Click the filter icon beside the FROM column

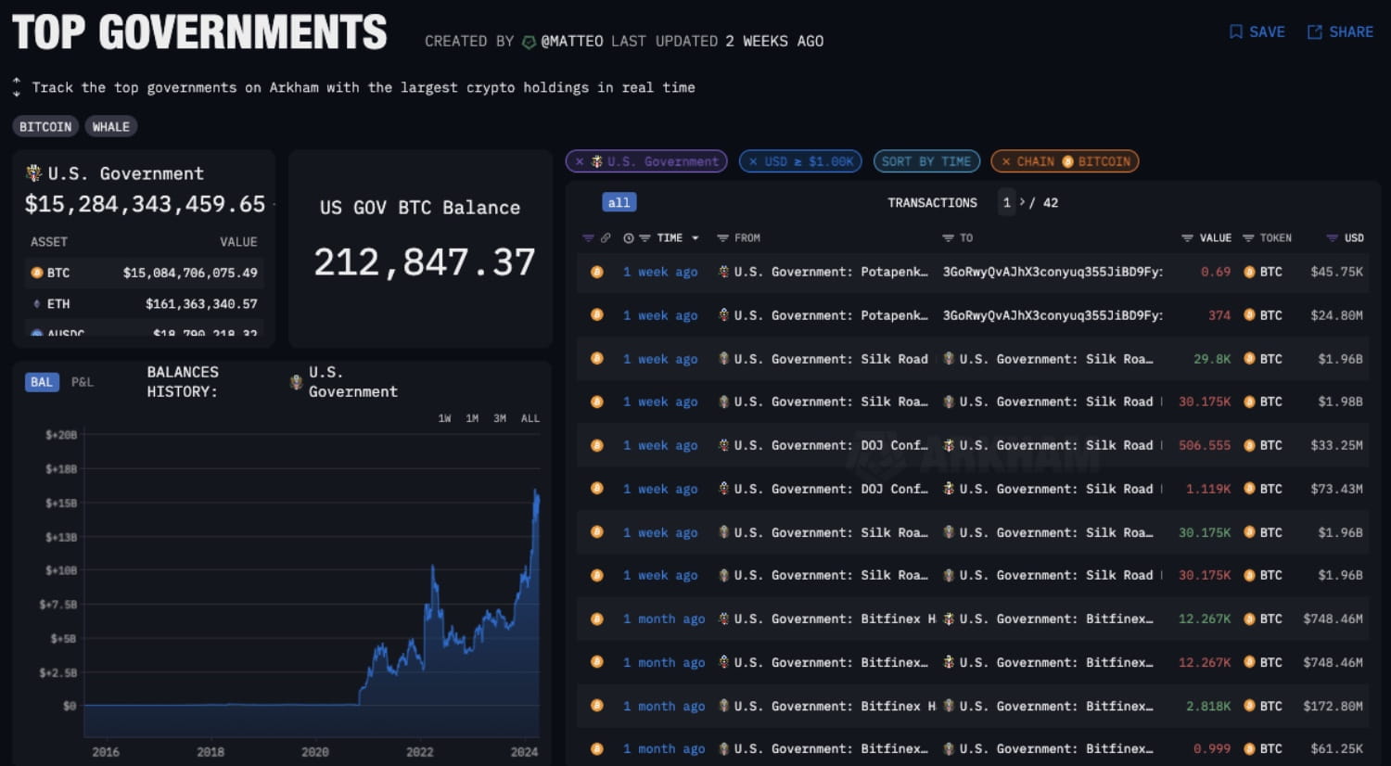[x=723, y=238]
